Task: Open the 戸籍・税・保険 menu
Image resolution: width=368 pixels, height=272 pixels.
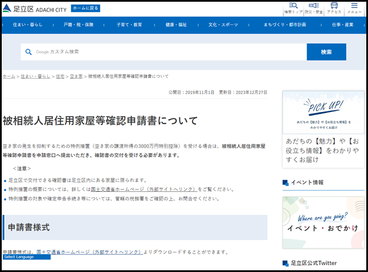Action: (x=78, y=25)
